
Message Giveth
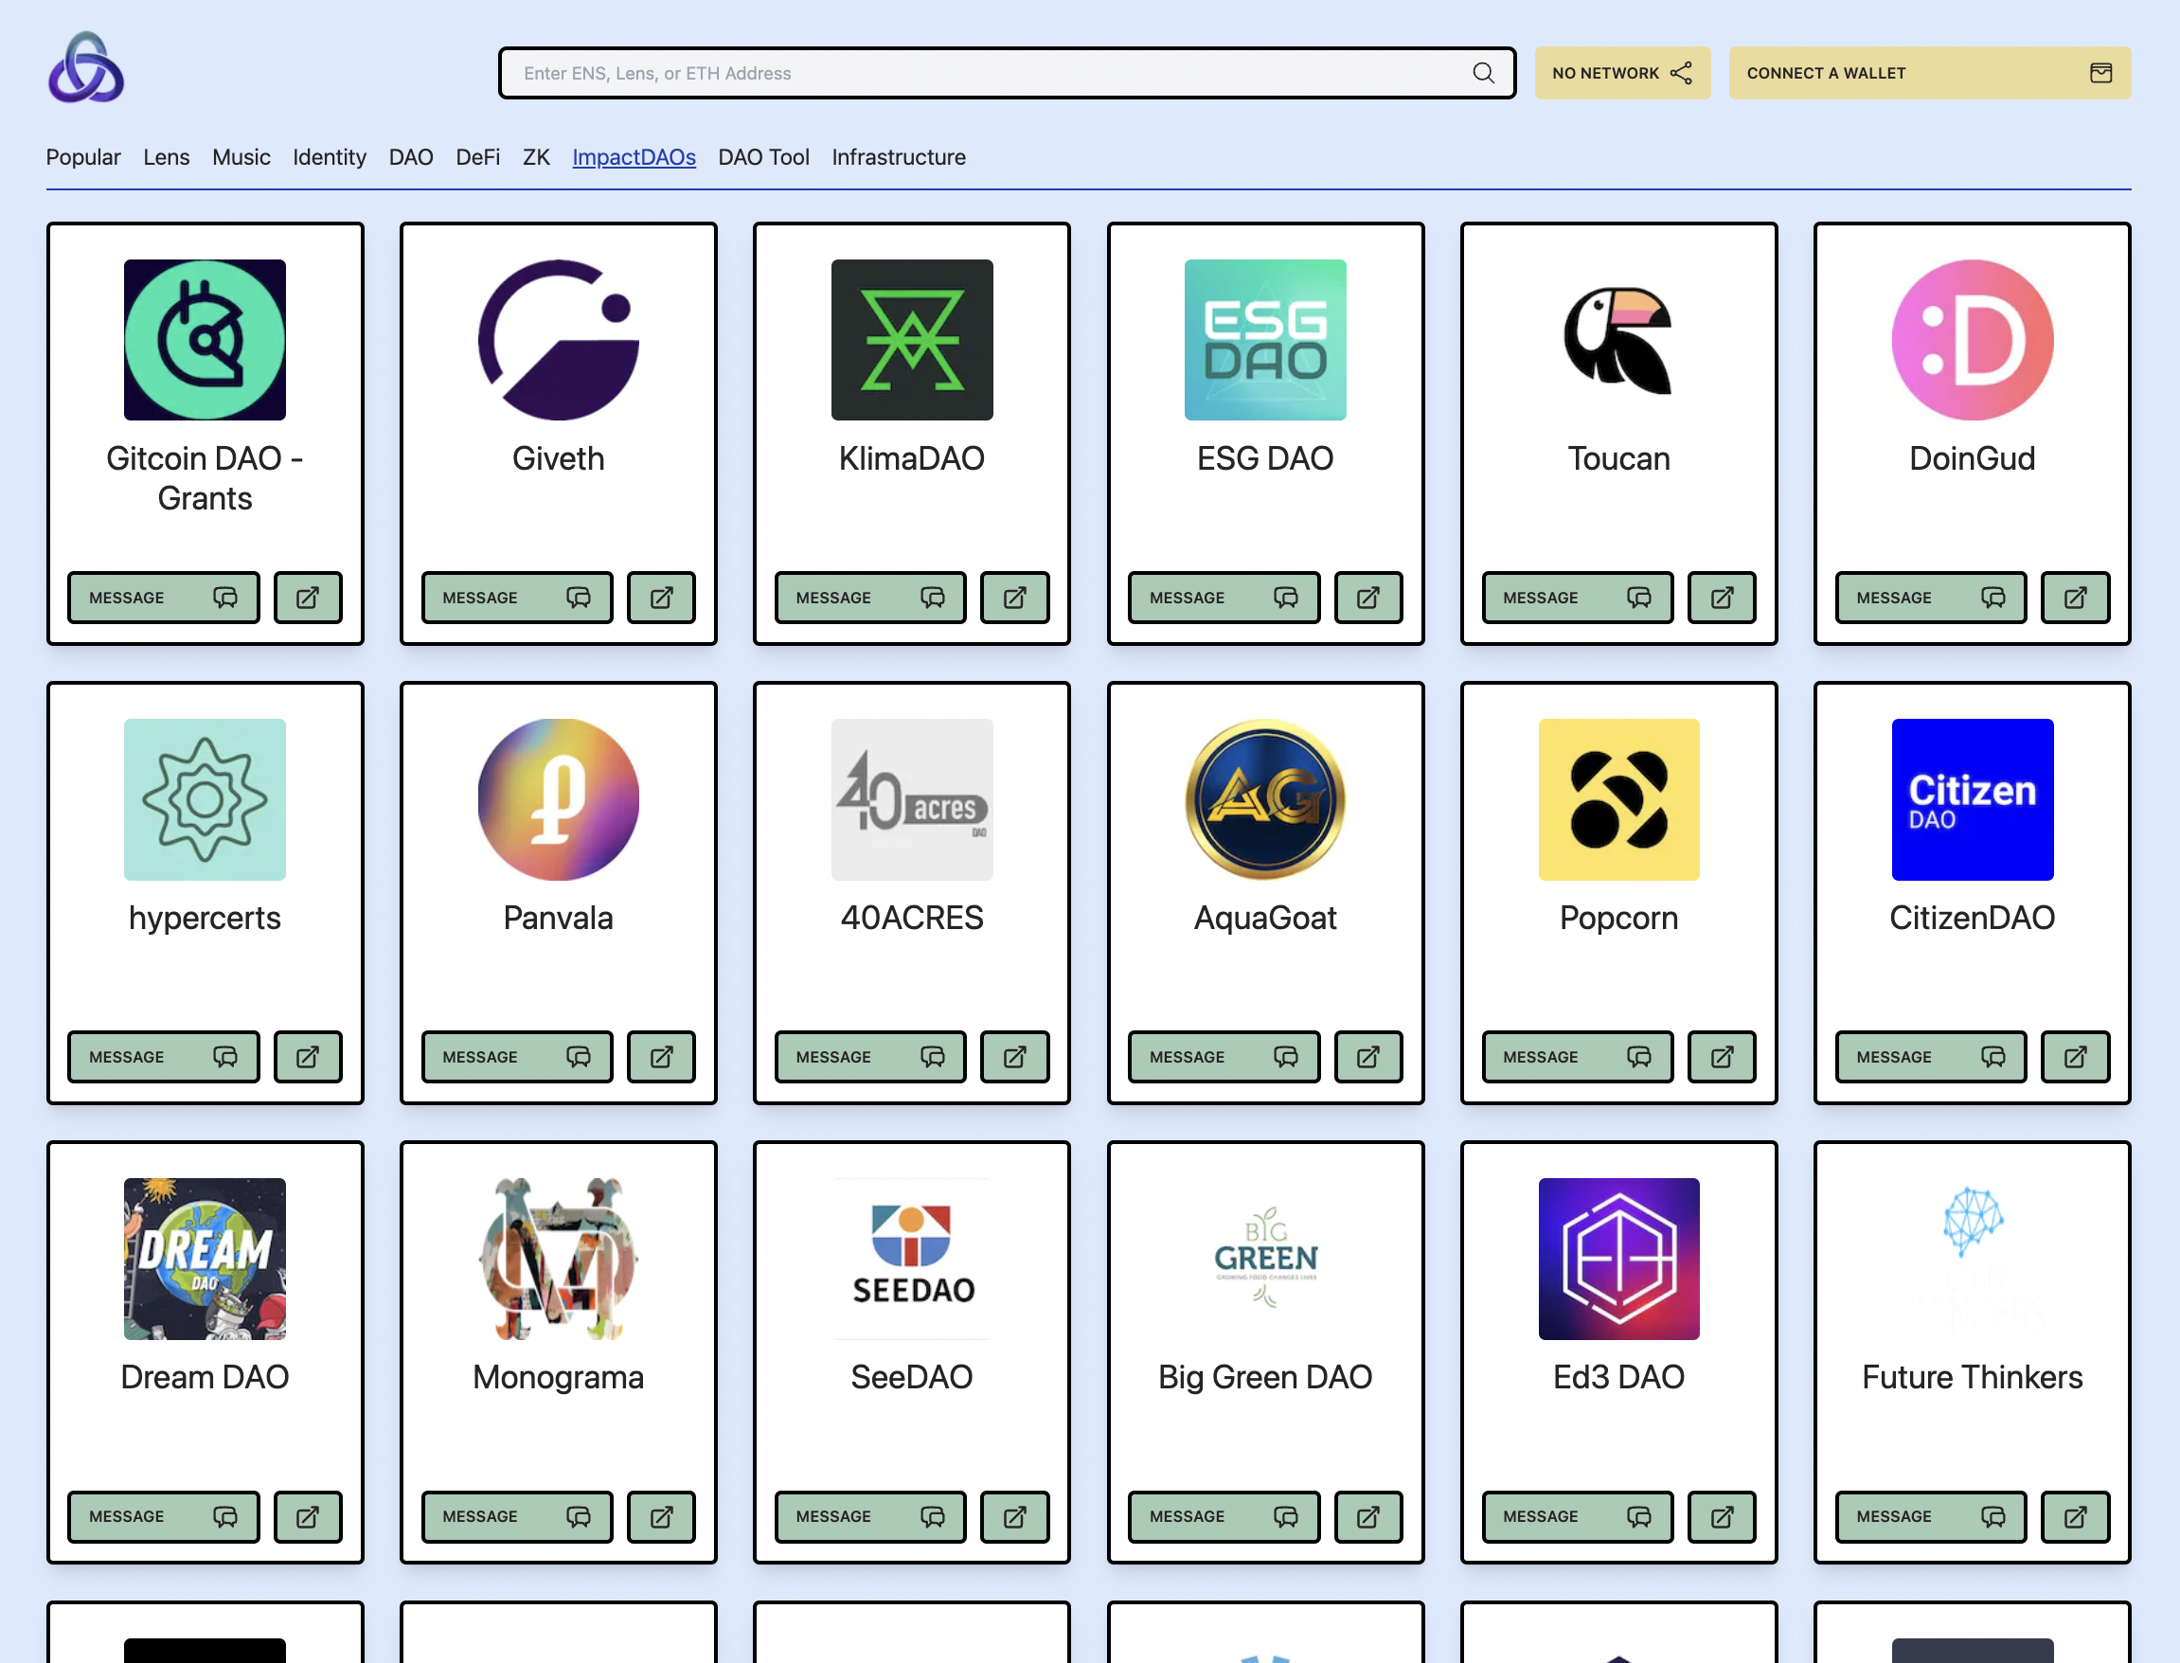tap(516, 597)
